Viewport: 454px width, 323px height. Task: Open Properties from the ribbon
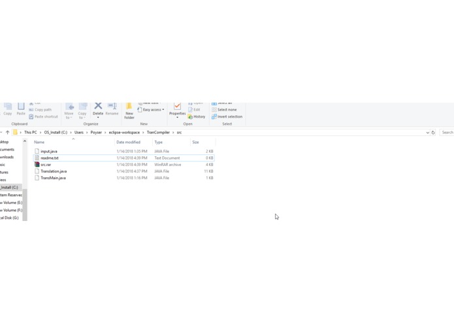pos(177,109)
